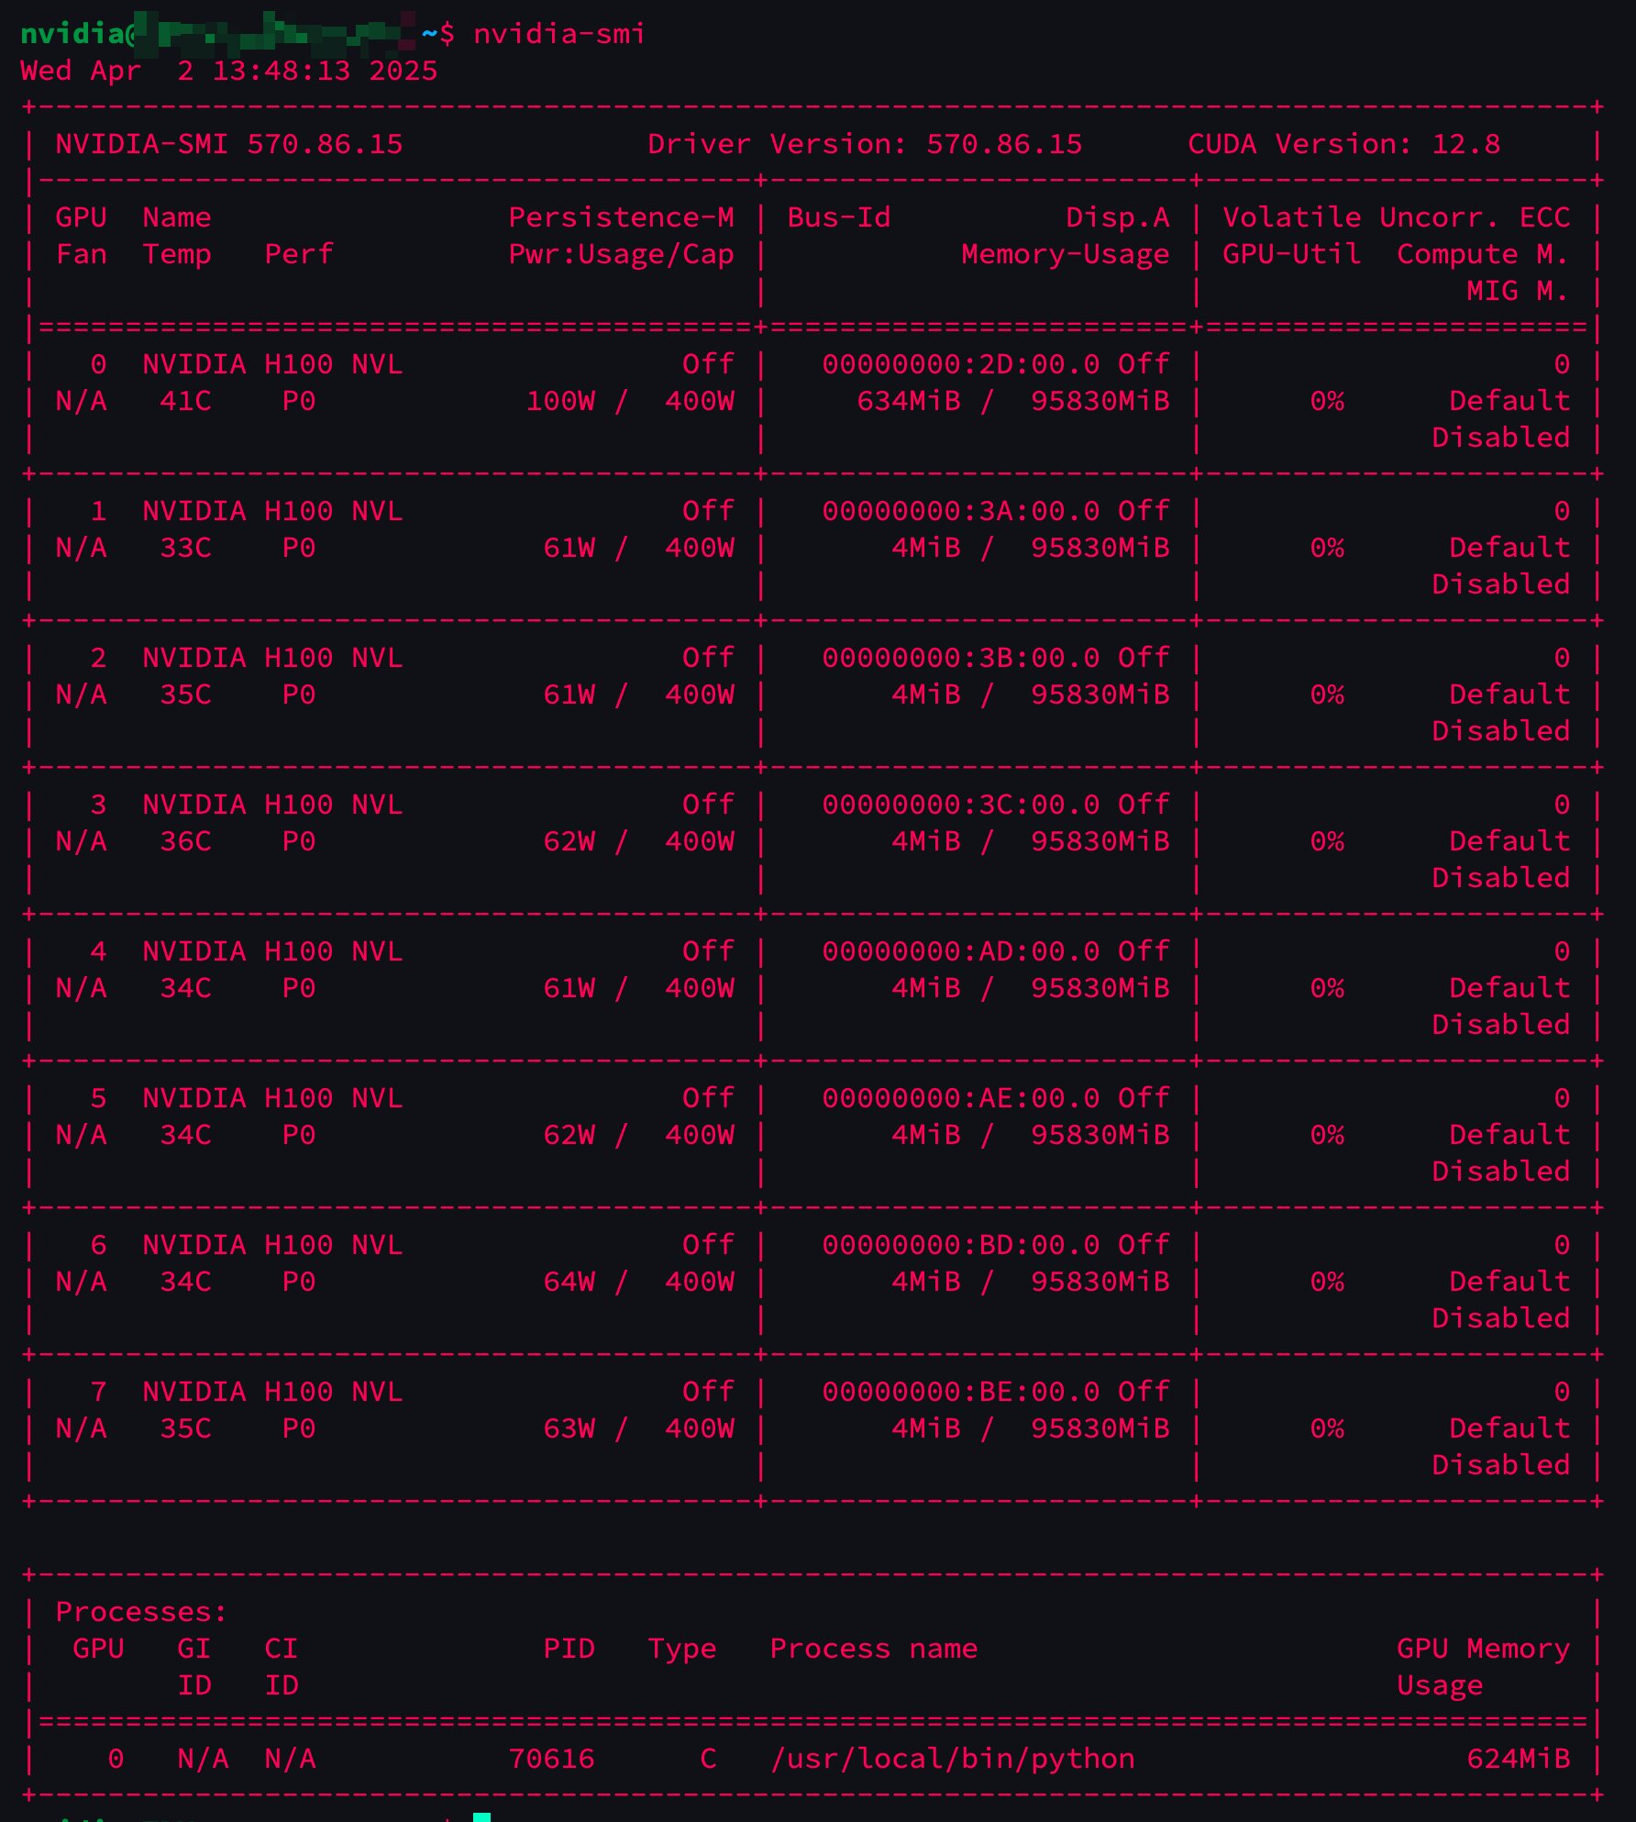This screenshot has width=1636, height=1822.
Task: Click GPU 0 power usage 100W
Action: pos(560,401)
